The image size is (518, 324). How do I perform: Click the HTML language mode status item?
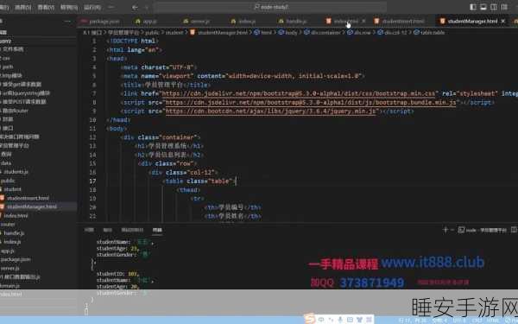pyautogui.click(x=493, y=320)
